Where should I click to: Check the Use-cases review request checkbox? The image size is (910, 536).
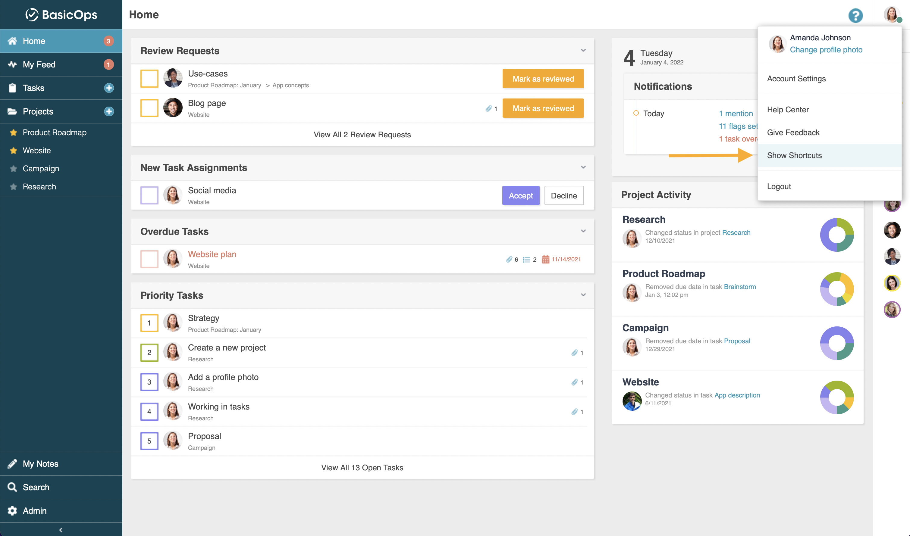(x=149, y=78)
